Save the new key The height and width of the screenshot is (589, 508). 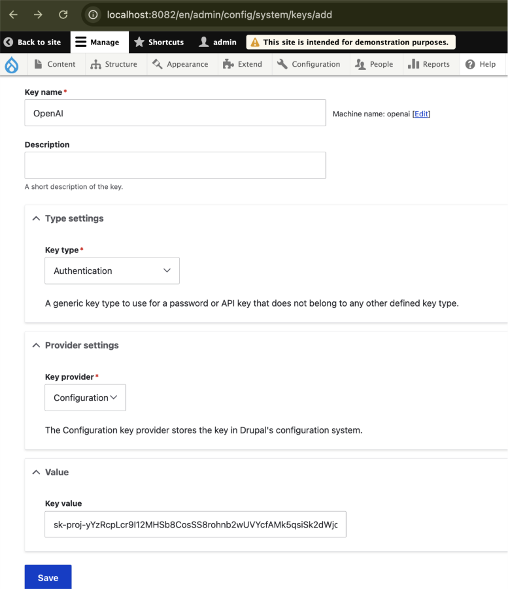pyautogui.click(x=48, y=577)
